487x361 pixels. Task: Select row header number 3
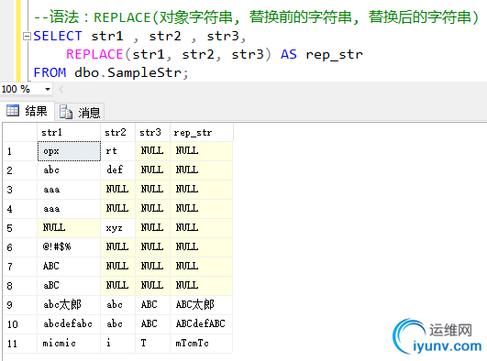pos(20,190)
